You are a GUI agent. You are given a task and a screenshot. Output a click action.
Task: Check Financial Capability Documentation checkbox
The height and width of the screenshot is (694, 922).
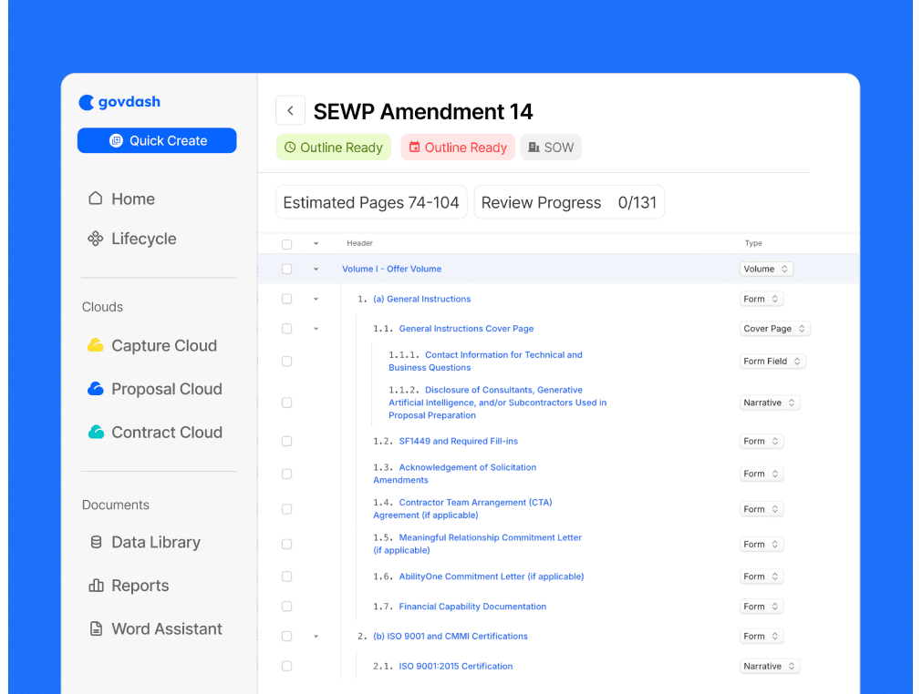[287, 607]
